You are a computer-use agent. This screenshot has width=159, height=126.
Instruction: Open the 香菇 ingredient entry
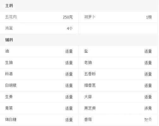coord(88,119)
